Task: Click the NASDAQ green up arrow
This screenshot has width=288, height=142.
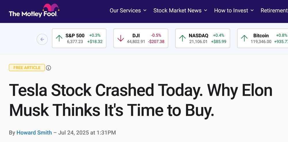Action: click(x=182, y=38)
